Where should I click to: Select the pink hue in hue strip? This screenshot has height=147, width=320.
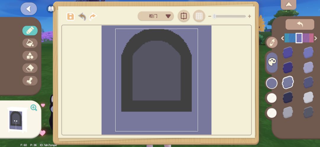(311, 38)
